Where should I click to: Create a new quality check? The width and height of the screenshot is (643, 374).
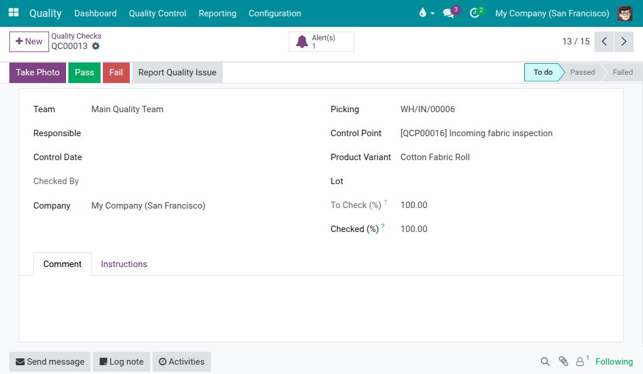(29, 41)
